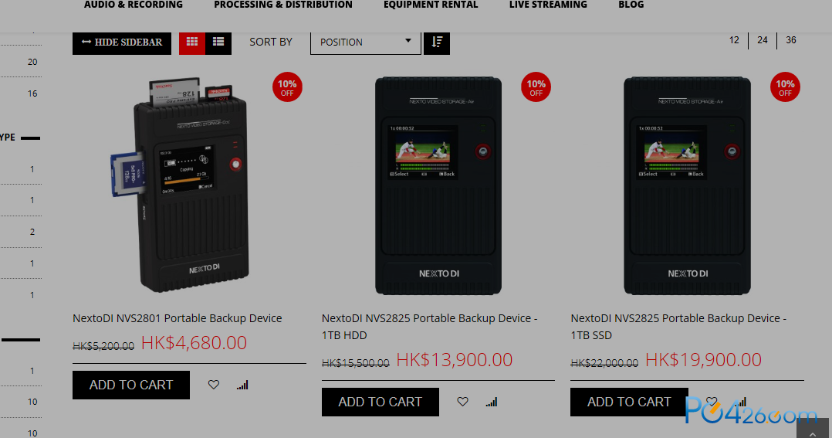
Task: Open the Position sort-by dropdown
Action: (366, 42)
